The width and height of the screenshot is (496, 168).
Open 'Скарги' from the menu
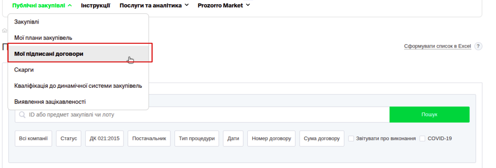24,70
